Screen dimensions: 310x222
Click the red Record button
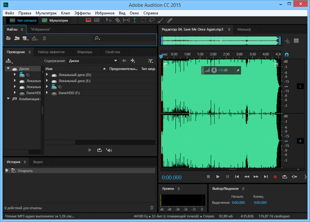click(276, 177)
